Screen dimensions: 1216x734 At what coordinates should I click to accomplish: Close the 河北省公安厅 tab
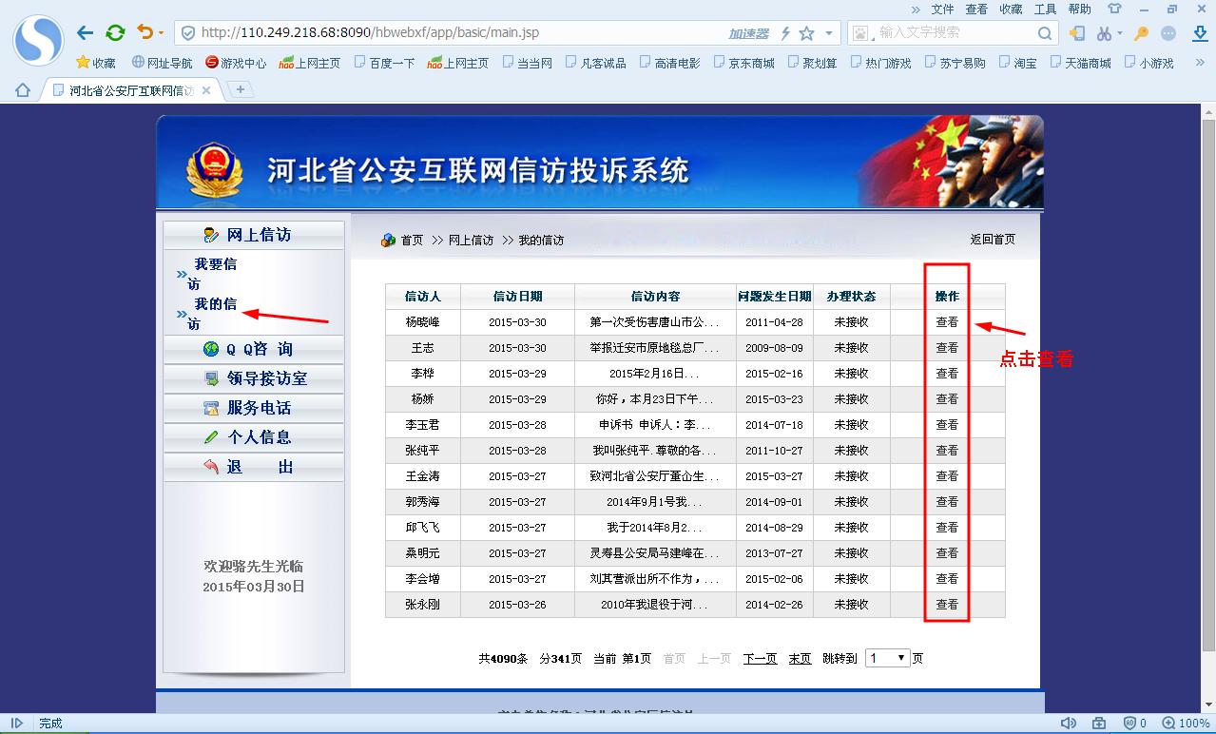[206, 90]
